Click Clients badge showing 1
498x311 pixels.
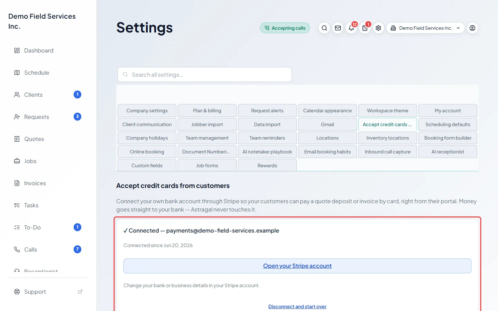click(77, 94)
